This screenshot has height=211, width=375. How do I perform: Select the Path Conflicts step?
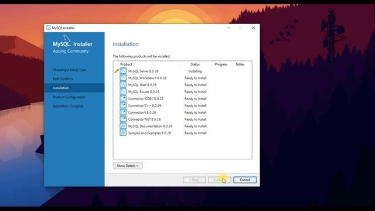(x=63, y=79)
